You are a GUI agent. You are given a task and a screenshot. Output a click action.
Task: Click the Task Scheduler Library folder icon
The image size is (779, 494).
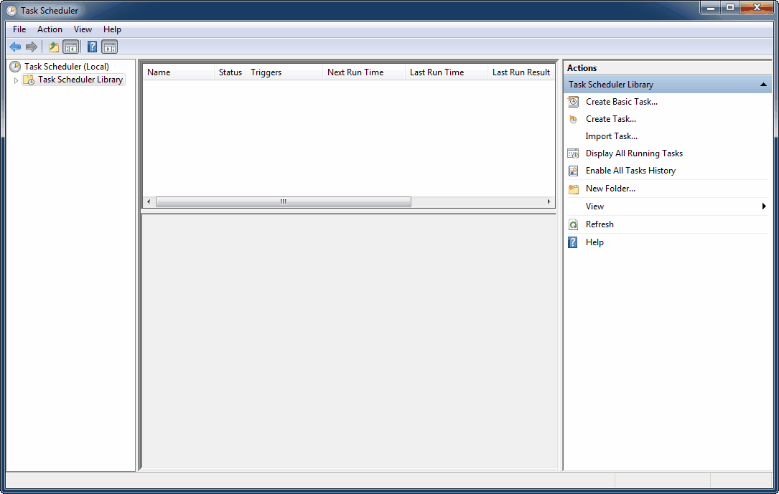coord(29,80)
